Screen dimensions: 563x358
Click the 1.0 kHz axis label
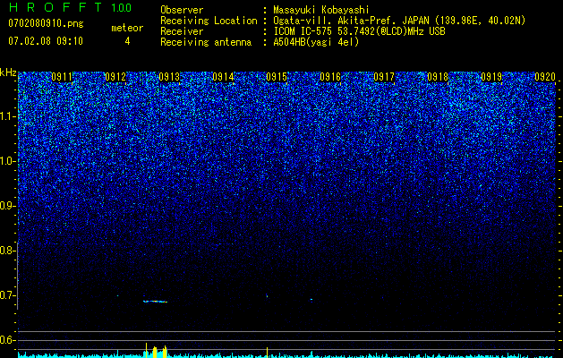[7, 161]
